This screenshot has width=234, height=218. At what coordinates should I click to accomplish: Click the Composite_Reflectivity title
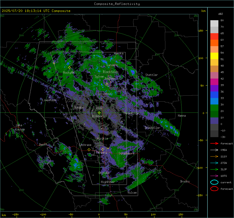[x=117, y=4]
